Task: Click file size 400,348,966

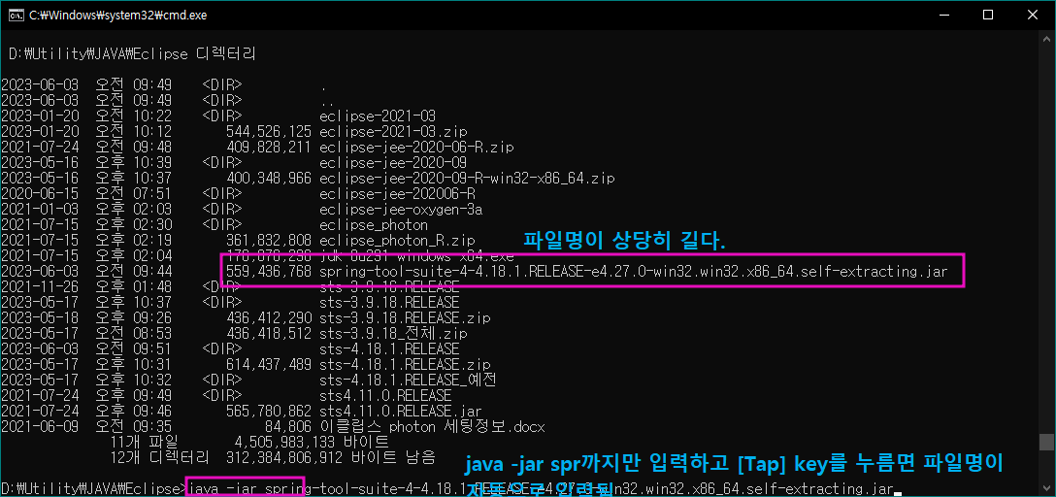Action: point(270,178)
